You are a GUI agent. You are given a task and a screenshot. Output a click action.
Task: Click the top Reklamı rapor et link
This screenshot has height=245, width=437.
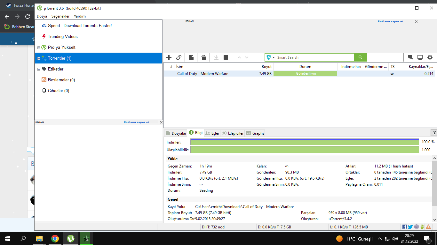[391, 22]
